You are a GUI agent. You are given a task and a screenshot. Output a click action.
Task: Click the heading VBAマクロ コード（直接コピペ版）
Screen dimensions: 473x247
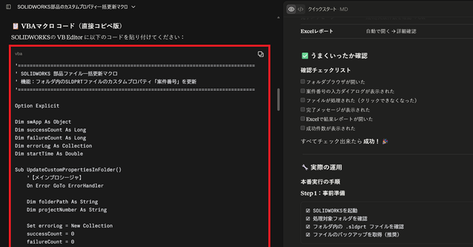(x=72, y=26)
